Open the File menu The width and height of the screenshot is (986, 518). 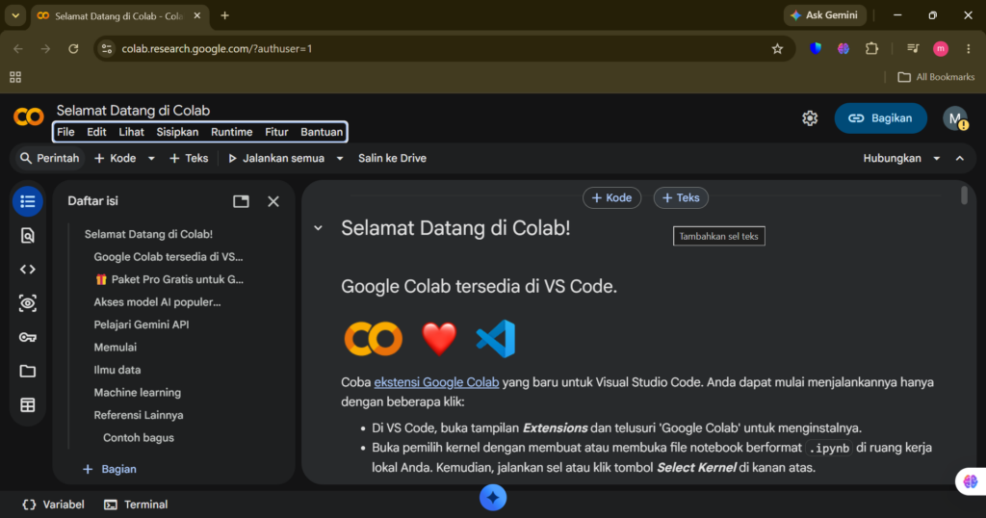(x=65, y=132)
